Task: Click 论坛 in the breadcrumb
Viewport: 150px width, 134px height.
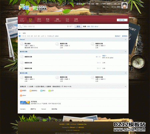Action: coord(24,33)
